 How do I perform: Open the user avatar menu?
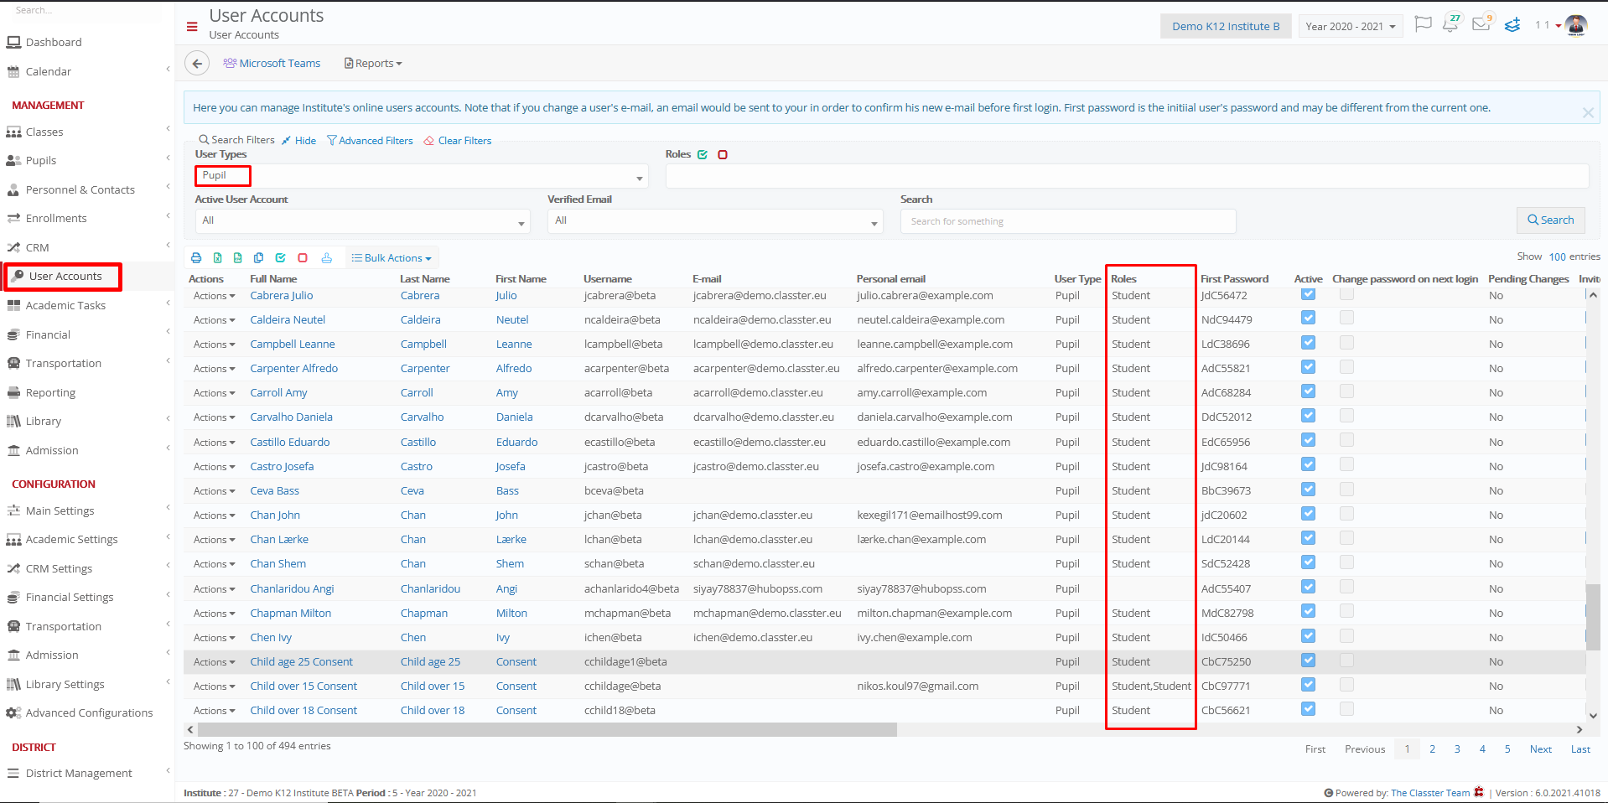(x=1576, y=25)
